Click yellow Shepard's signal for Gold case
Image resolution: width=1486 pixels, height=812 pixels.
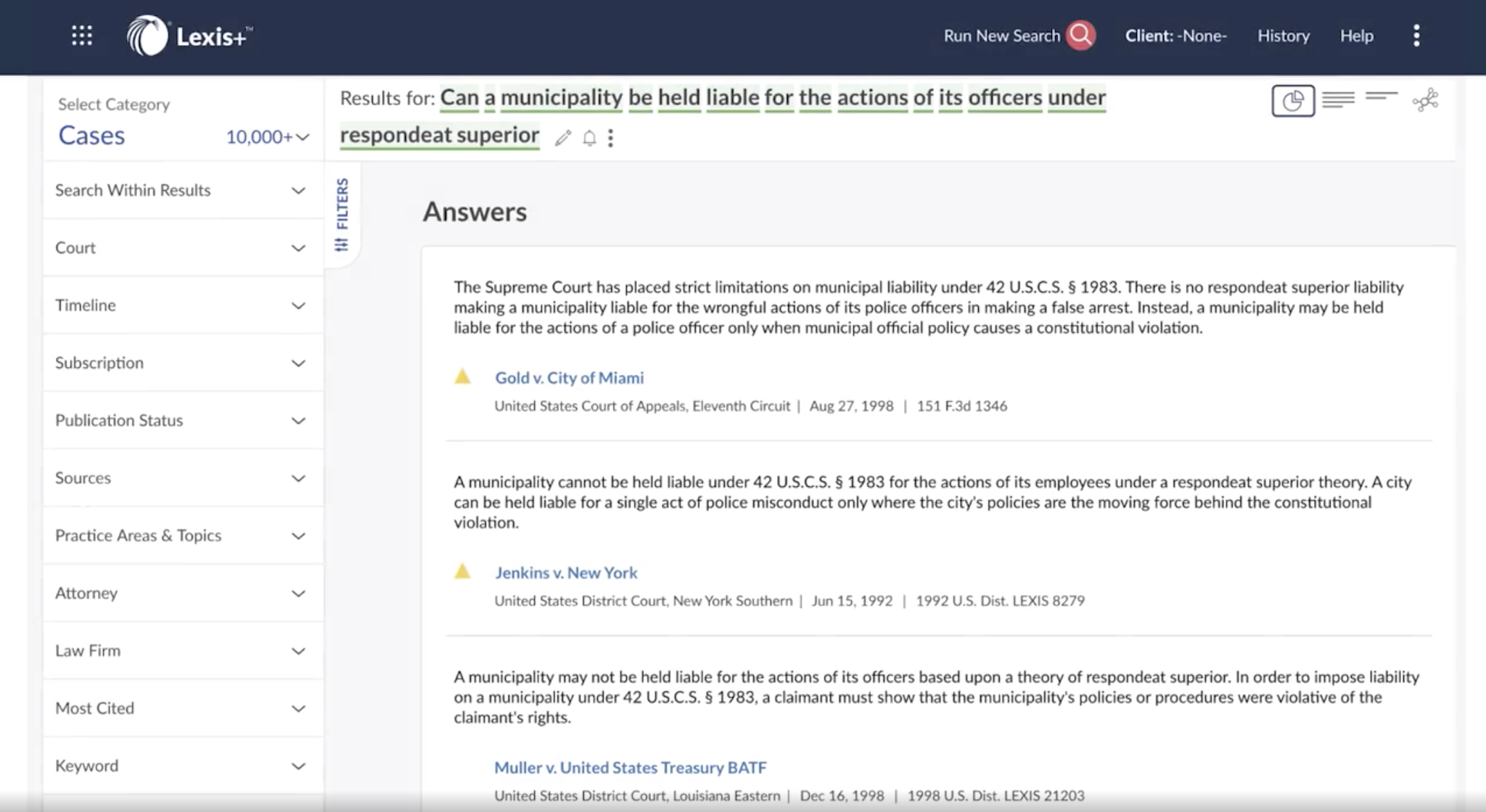coord(462,377)
